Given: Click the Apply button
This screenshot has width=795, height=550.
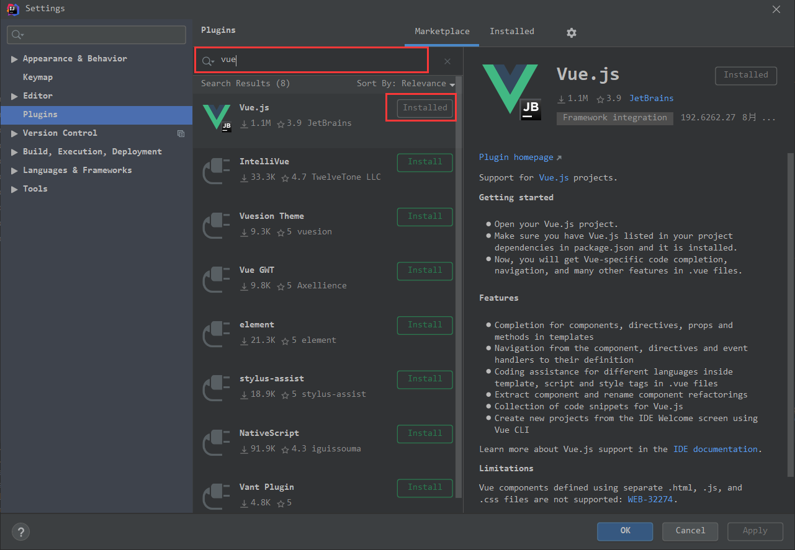Looking at the screenshot, I should tap(755, 531).
